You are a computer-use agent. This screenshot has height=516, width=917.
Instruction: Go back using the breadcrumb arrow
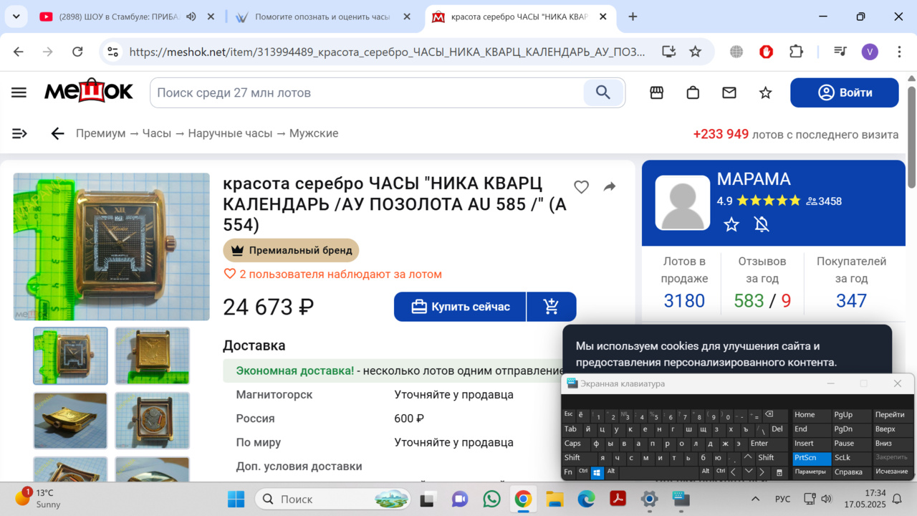tap(57, 133)
